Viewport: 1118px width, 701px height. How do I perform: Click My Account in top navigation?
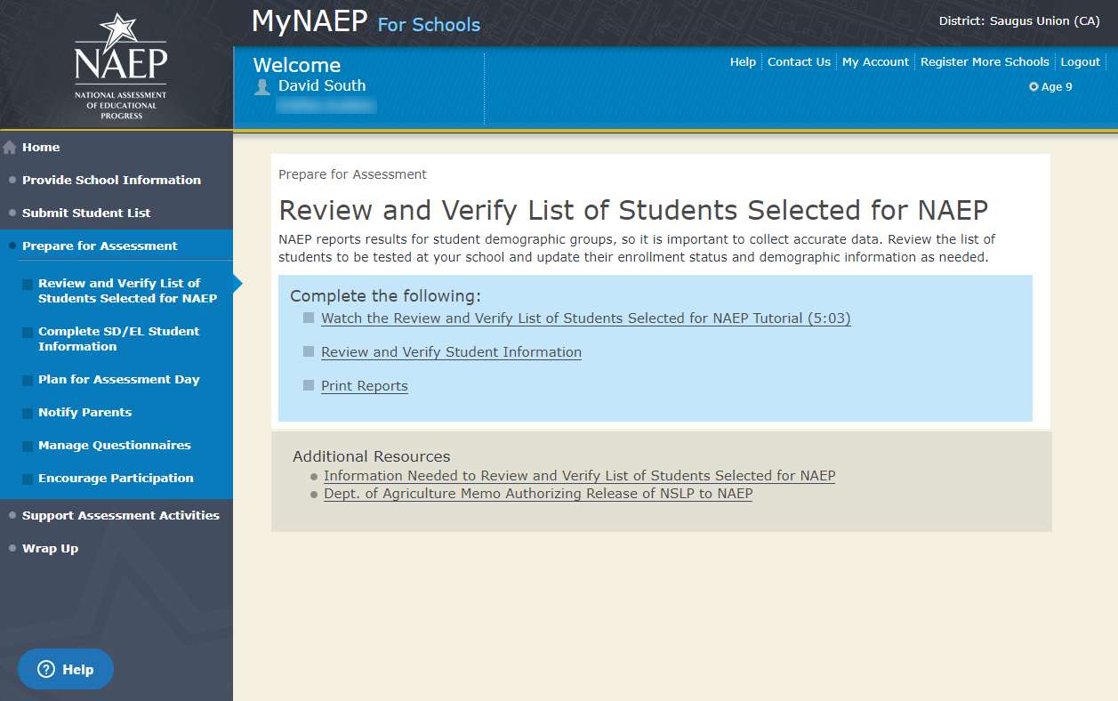coord(875,62)
